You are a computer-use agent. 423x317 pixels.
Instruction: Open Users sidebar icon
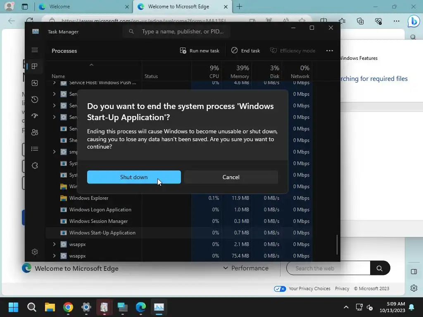(35, 132)
